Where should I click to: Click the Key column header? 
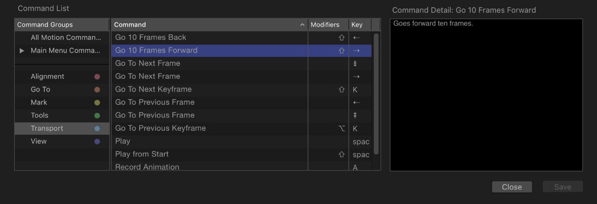coord(357,25)
